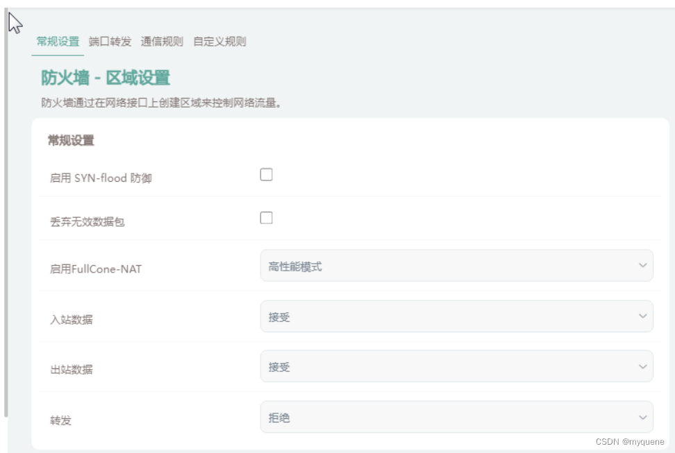This screenshot has width=675, height=453.
Task: Click the 防火墙 - 区域设置 heading
Action: [x=106, y=78]
